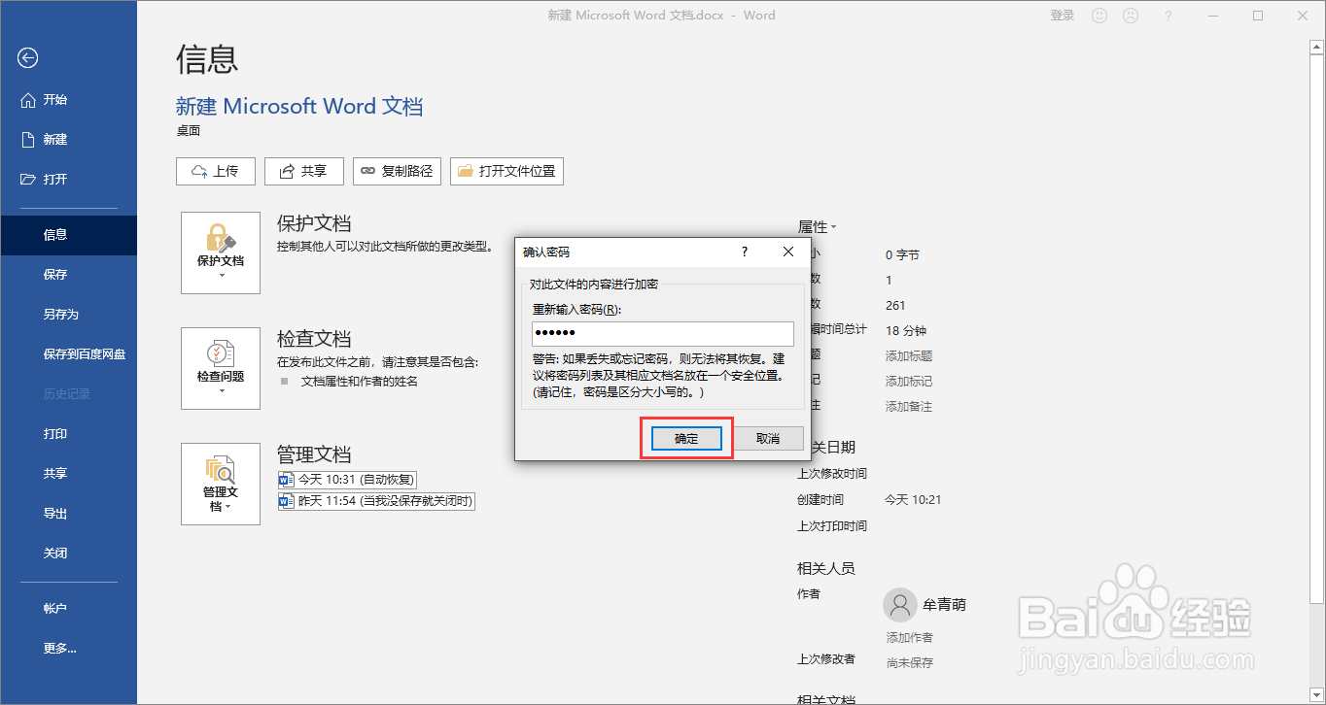This screenshot has height=705, width=1326.
Task: Open 更多... in the sidebar
Action: [68, 649]
